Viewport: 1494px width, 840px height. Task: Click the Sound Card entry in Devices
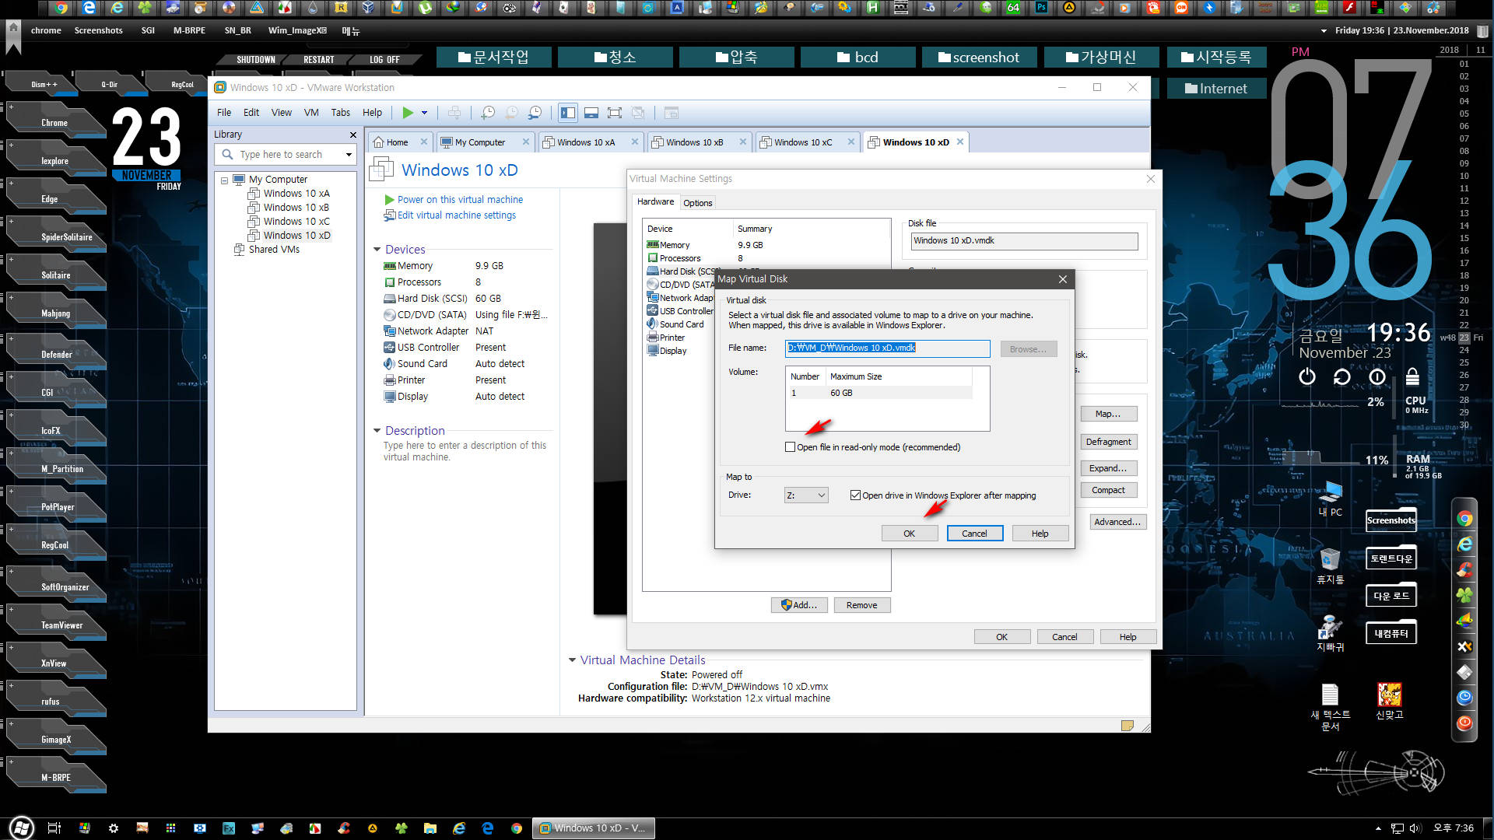423,364
